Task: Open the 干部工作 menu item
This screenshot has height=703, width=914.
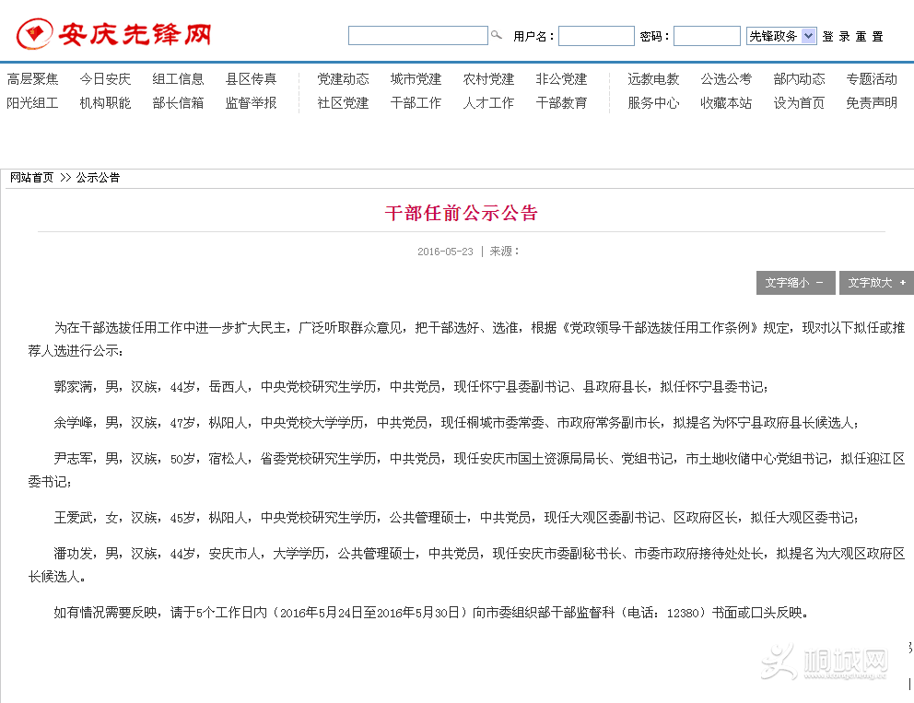Action: point(416,103)
